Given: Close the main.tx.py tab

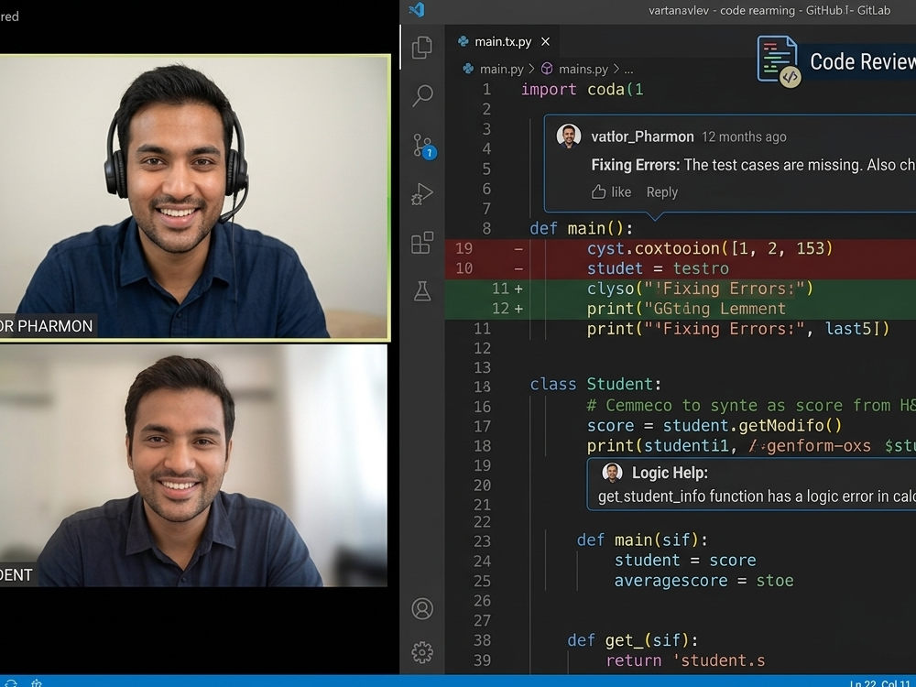Looking at the screenshot, I should tap(545, 41).
